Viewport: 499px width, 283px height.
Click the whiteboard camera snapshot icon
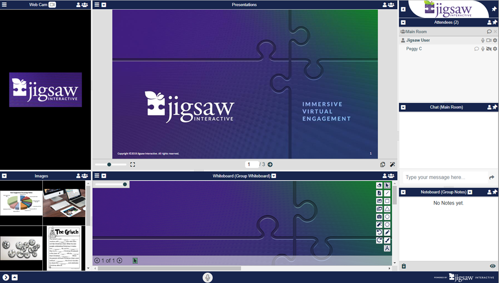coord(379,217)
